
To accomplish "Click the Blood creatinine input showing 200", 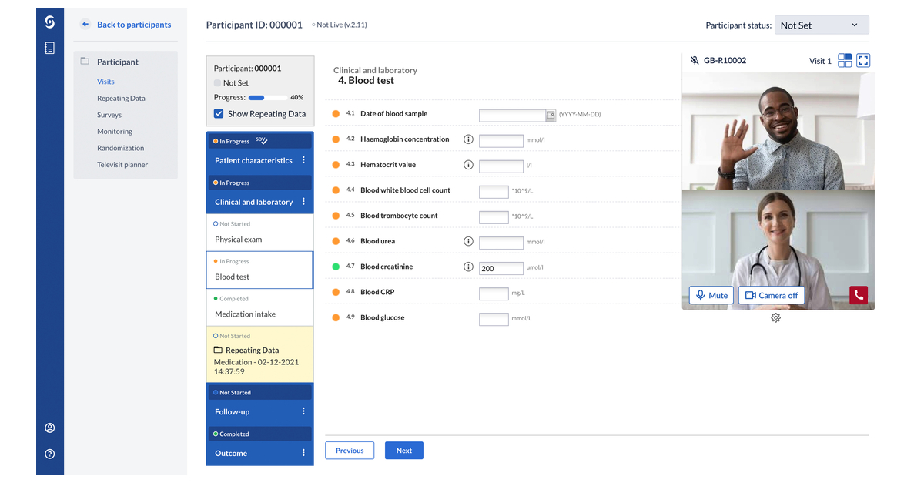I will point(501,268).
